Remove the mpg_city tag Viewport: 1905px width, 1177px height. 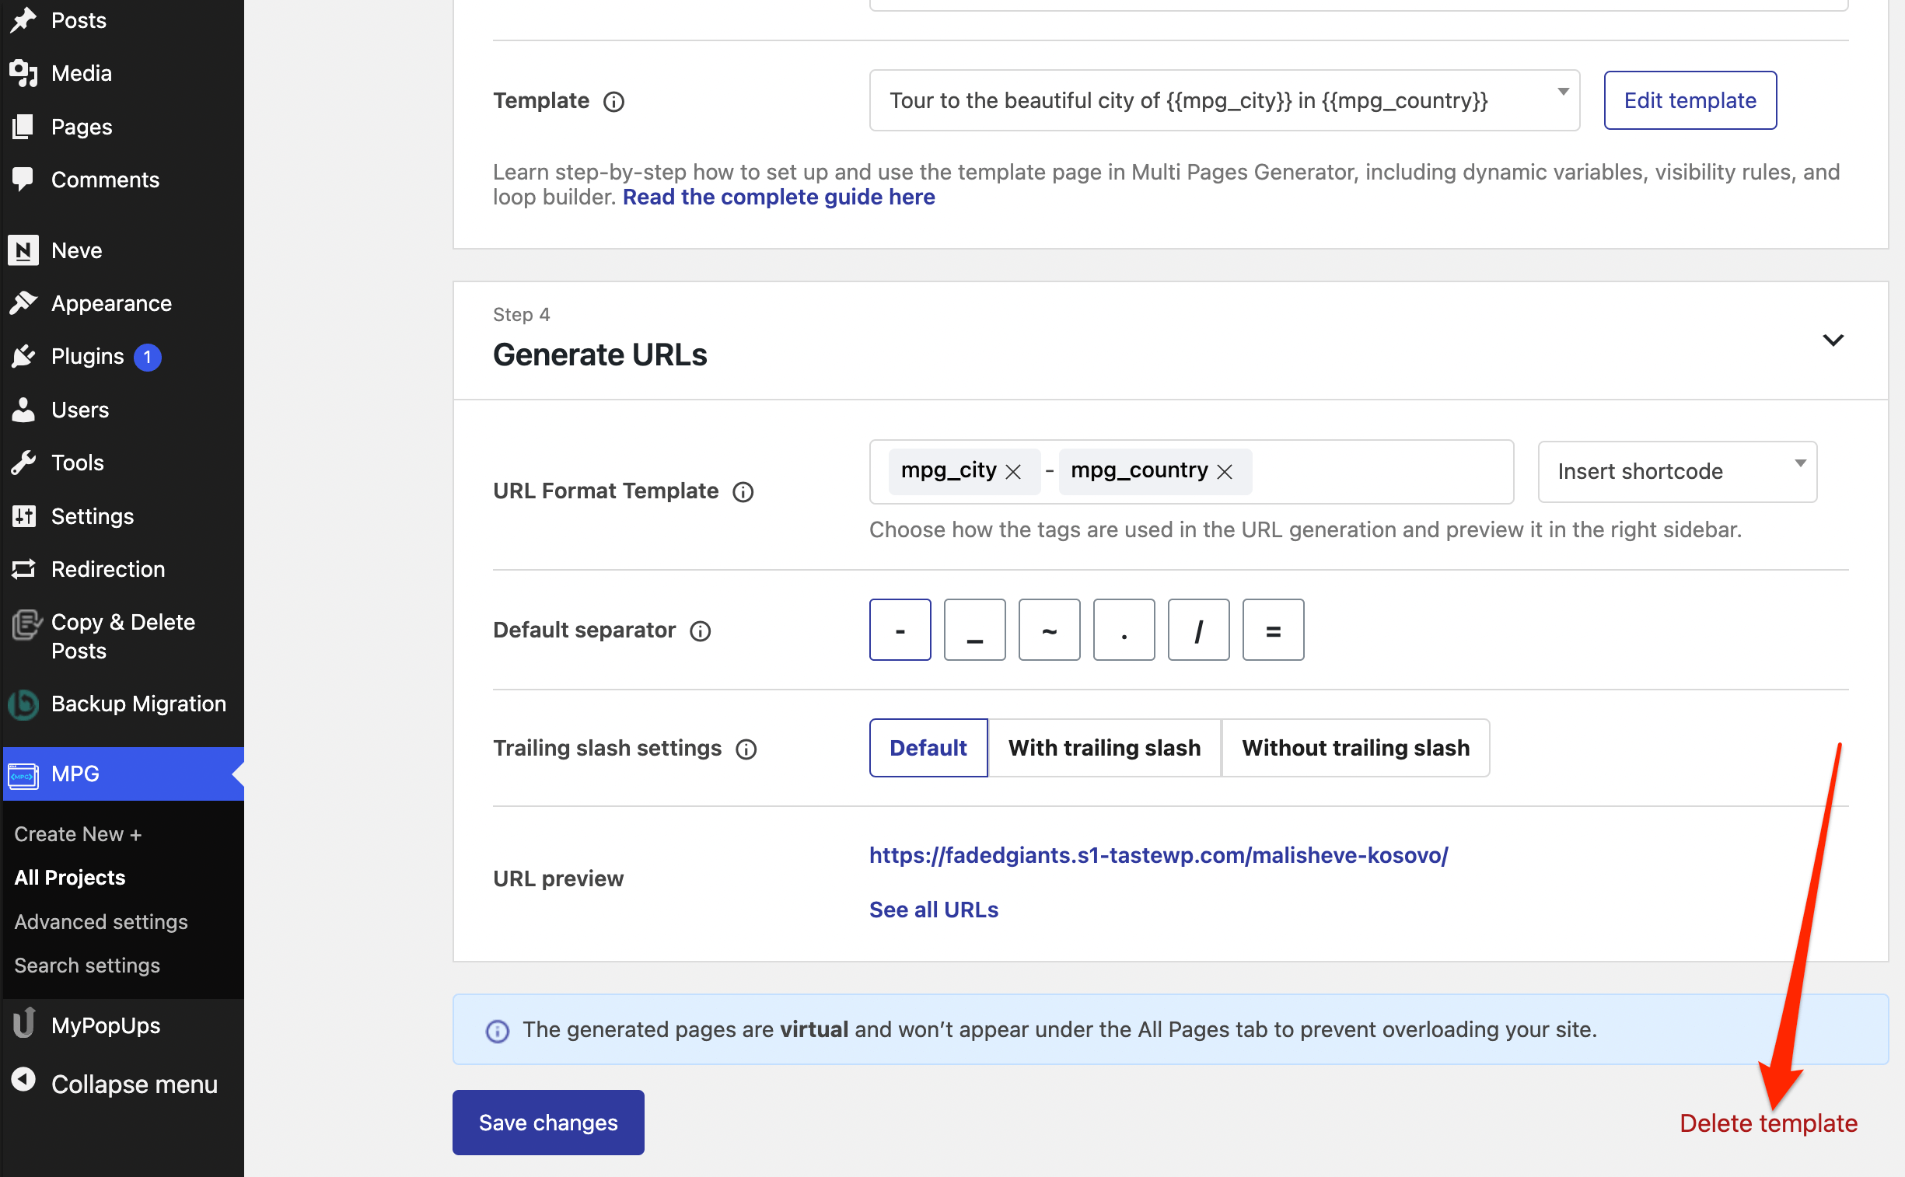tap(1013, 472)
